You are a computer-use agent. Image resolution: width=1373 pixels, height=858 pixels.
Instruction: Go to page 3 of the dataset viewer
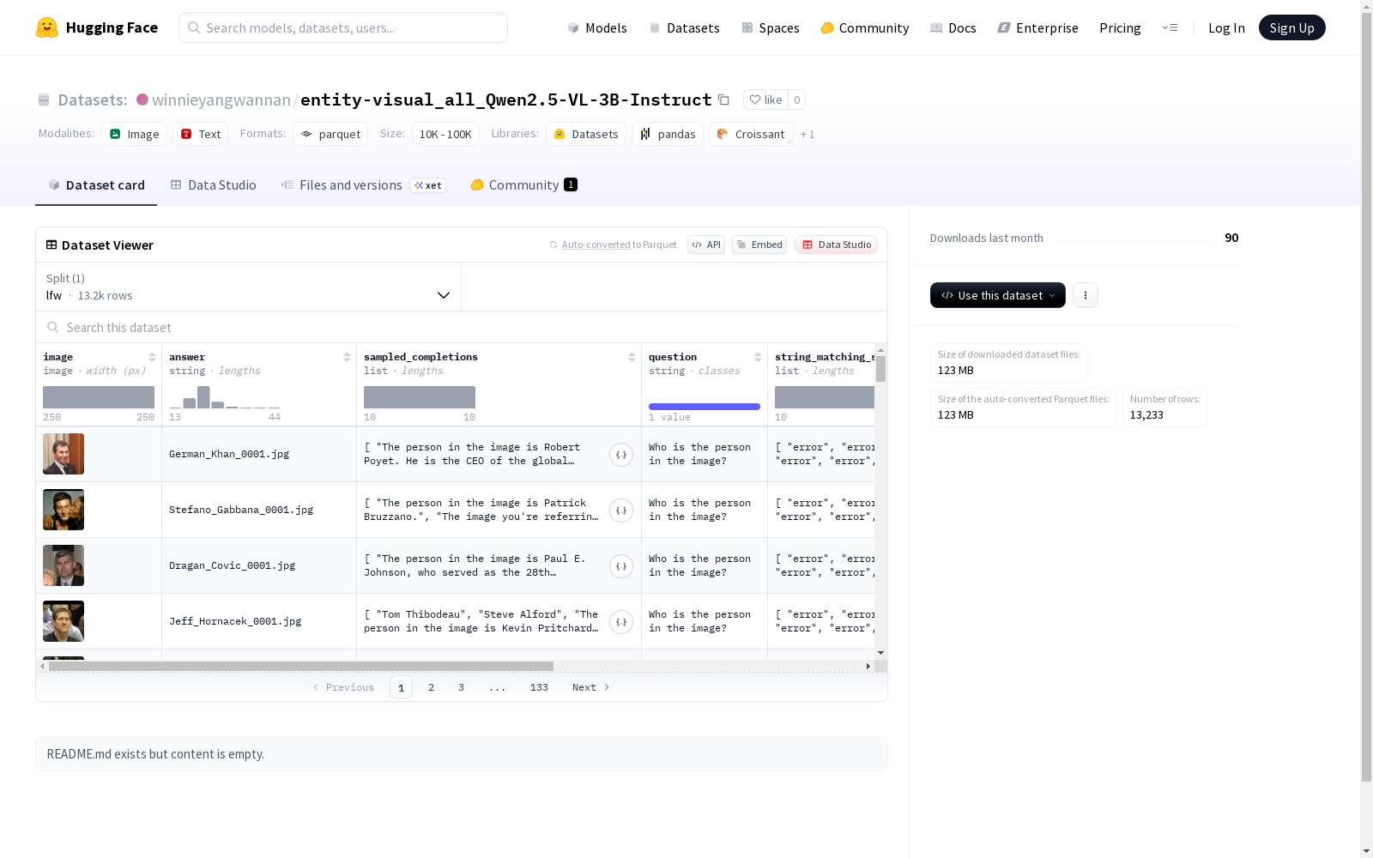point(461,687)
